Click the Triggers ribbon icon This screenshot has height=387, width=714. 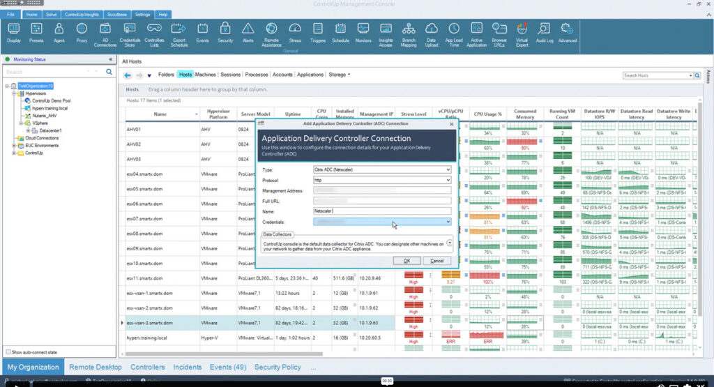pyautogui.click(x=318, y=28)
